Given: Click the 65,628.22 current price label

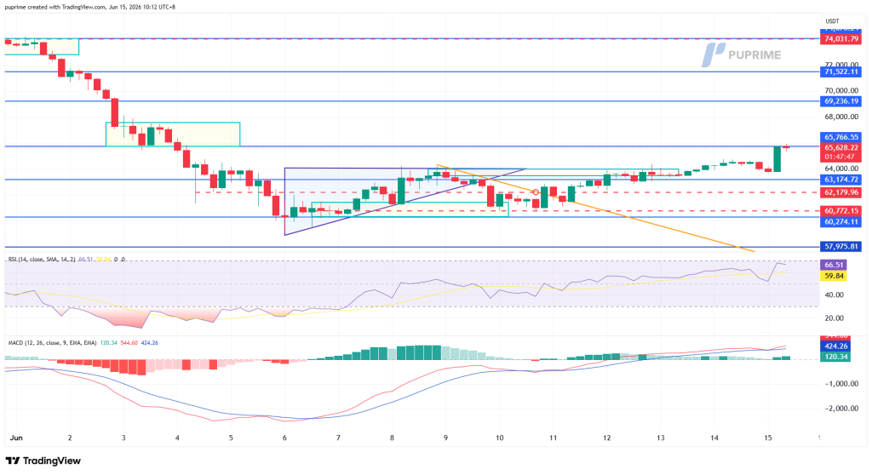Looking at the screenshot, I should (840, 147).
